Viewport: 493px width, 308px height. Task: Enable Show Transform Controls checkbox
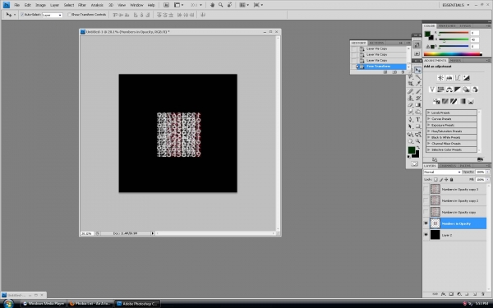pos(70,15)
